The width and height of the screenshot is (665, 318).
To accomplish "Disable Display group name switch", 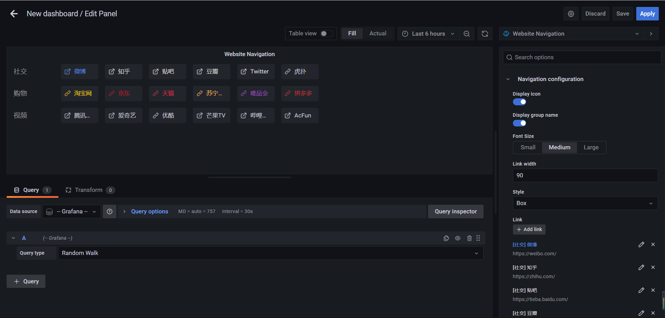I will point(519,123).
